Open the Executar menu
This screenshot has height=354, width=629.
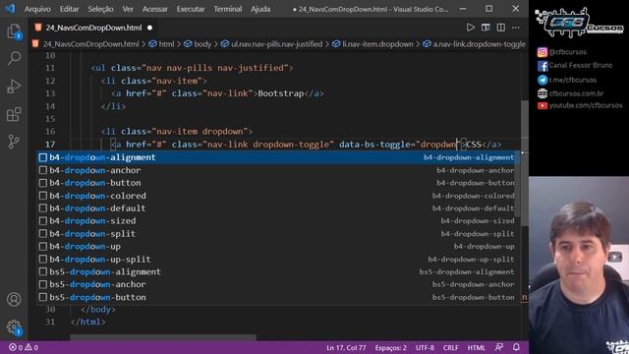click(190, 9)
